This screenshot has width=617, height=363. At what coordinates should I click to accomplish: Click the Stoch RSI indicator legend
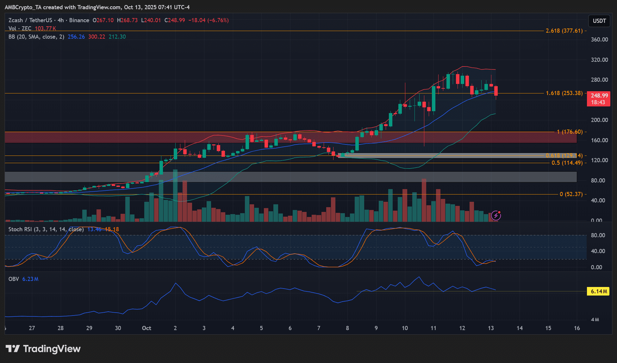[46, 229]
